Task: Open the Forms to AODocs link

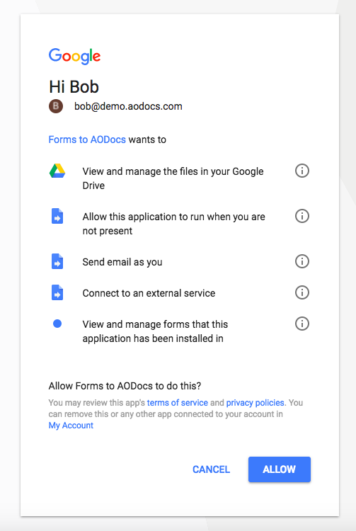Action: [x=87, y=139]
